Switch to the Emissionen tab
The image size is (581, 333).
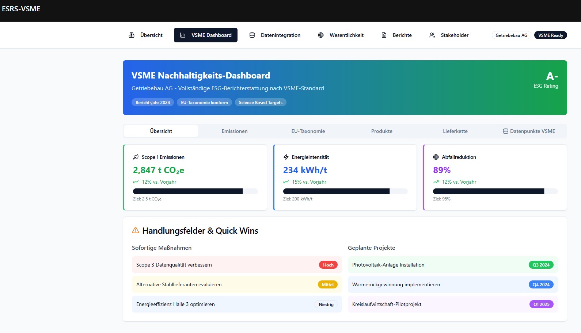(235, 131)
